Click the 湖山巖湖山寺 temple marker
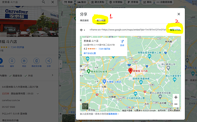 [168, 68]
